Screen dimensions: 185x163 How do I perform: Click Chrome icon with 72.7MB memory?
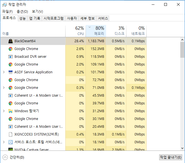(x=11, y=80)
